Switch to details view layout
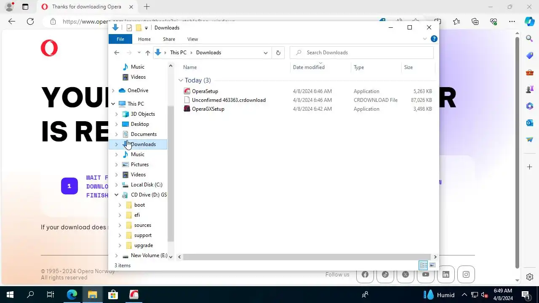 pos(423,265)
